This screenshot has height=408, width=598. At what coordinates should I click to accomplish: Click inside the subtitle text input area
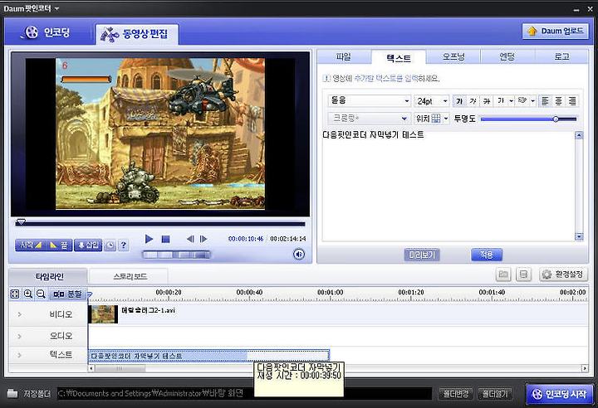[448, 187]
